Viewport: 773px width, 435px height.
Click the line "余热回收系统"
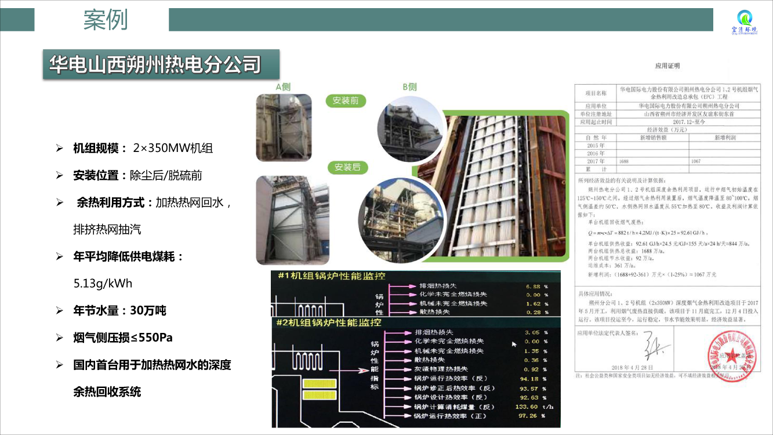[x=107, y=391]
